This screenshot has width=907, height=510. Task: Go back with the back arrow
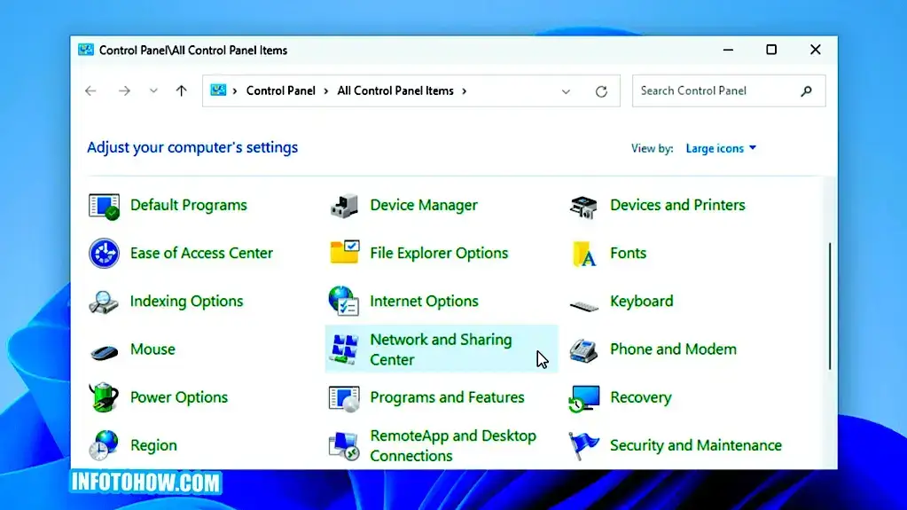pyautogui.click(x=90, y=90)
